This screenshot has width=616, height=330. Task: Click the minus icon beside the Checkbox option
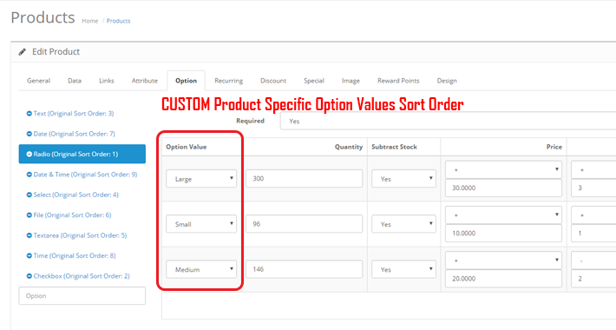[x=29, y=276]
